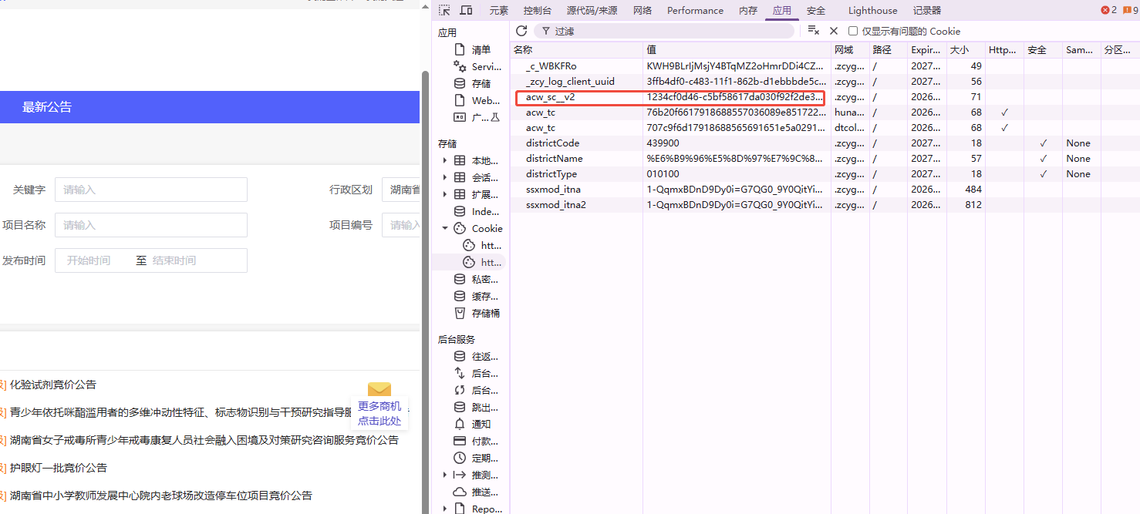Screen dimensions: 1140x514
Task: Switch to the 元素 tab
Action: [x=499, y=10]
